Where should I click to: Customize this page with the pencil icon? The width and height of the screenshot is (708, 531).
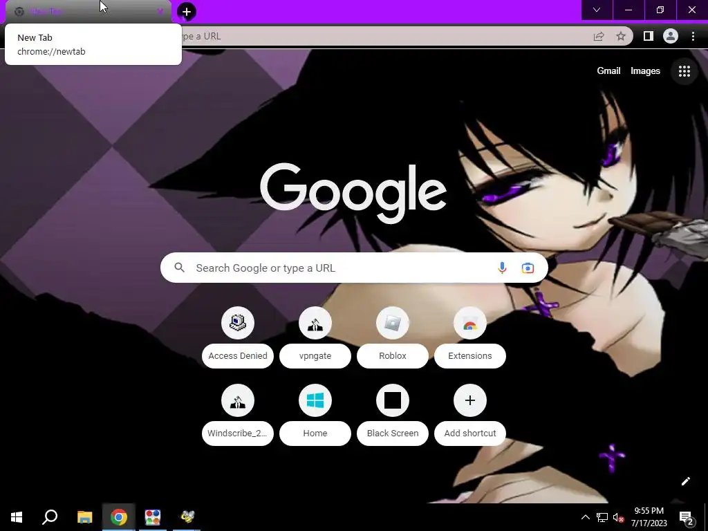click(685, 481)
